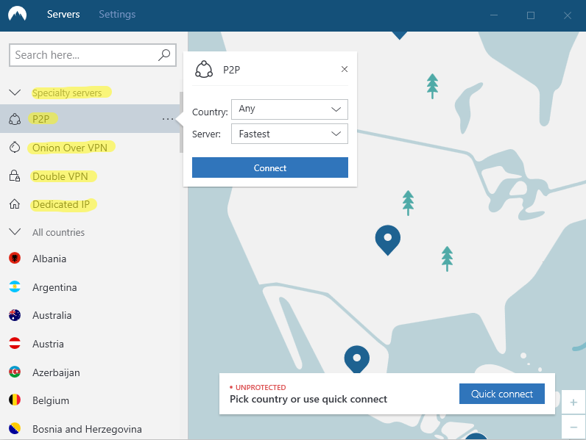Click the Double VPN padlock icon
Image resolution: width=586 pixels, height=440 pixels.
[x=15, y=176]
